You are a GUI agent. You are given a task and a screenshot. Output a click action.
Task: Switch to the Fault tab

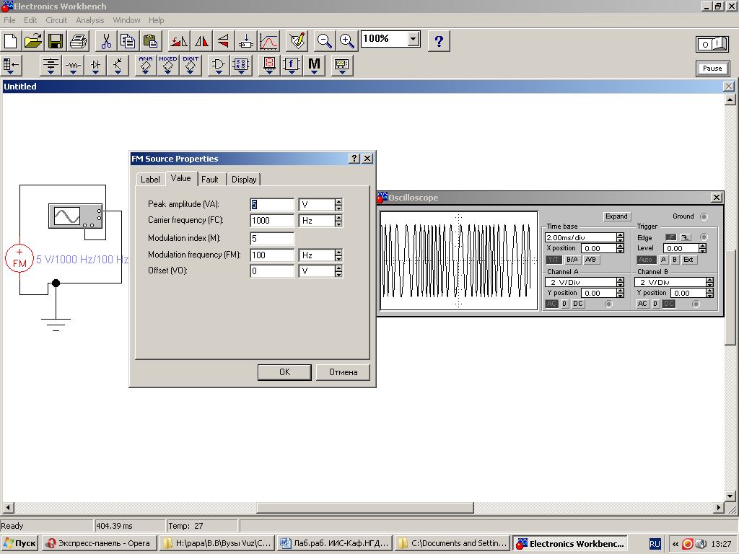click(210, 180)
